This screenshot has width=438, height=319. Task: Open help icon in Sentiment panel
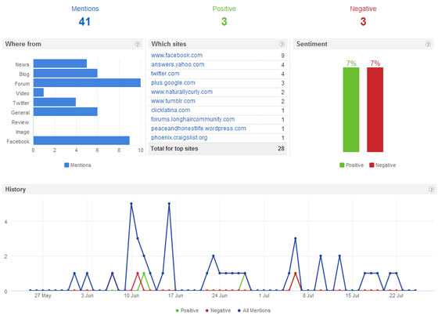click(x=428, y=44)
